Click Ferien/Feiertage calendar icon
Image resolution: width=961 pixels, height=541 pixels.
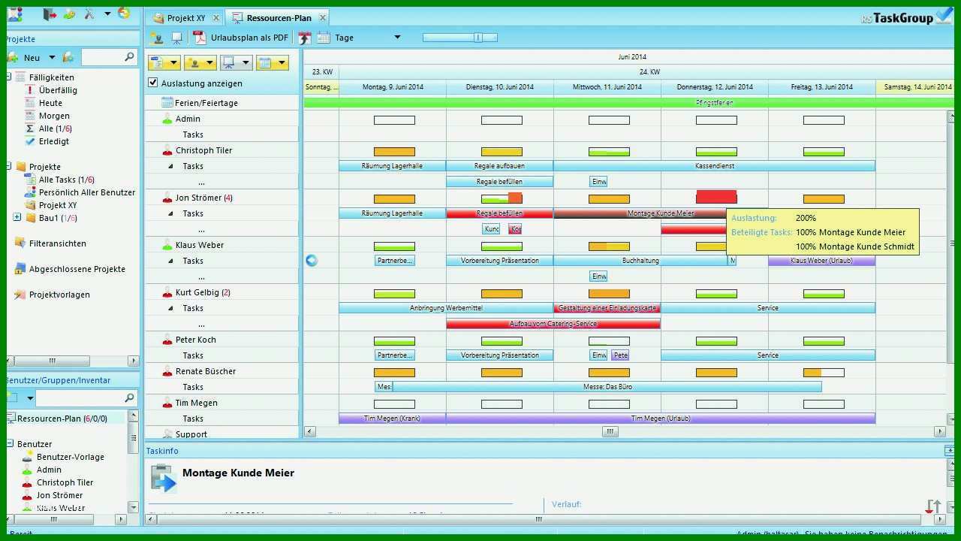click(167, 103)
